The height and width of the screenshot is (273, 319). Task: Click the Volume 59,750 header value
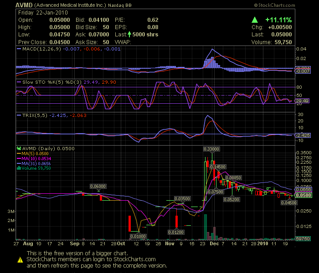pyautogui.click(x=283, y=42)
